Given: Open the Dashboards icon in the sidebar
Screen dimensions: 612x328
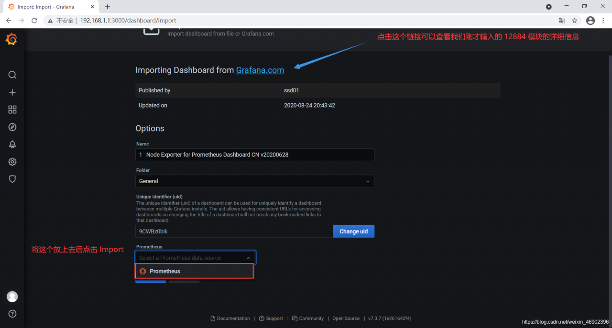Looking at the screenshot, I should [12, 109].
